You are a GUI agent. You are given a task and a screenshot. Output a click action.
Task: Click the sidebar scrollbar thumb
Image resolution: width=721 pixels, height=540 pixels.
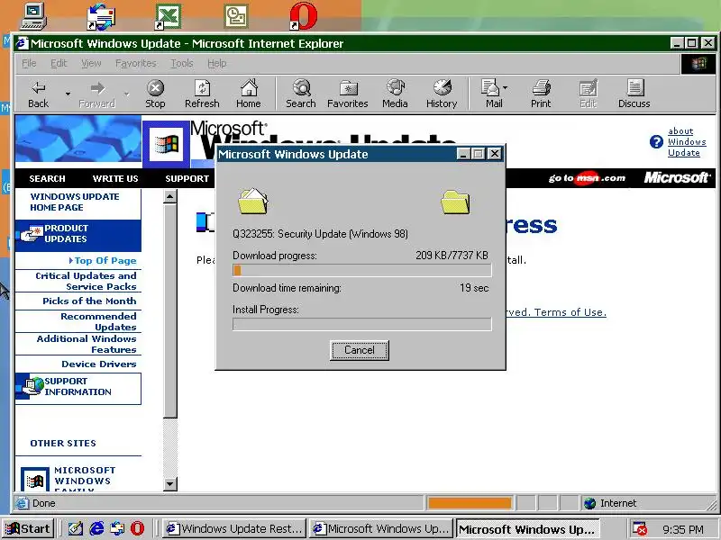click(x=170, y=310)
